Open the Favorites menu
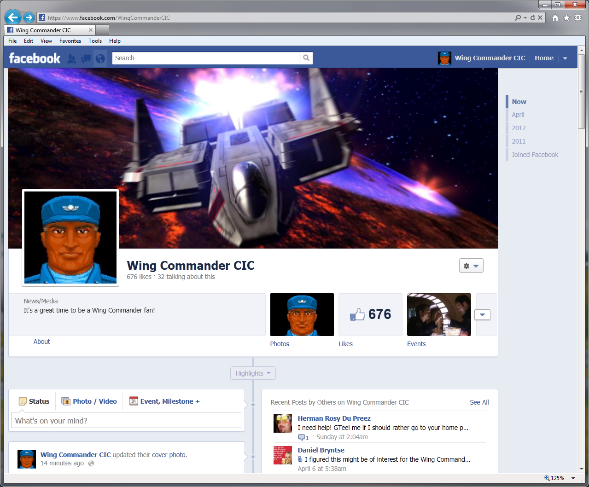The height and width of the screenshot is (487, 589). coord(70,41)
